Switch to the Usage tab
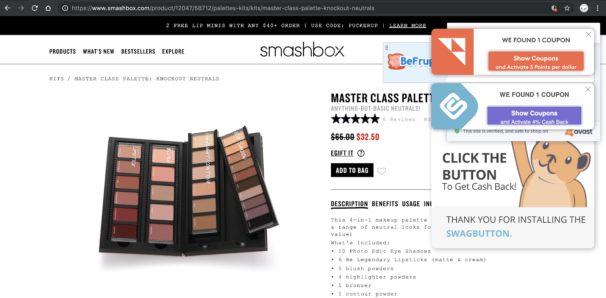The height and width of the screenshot is (298, 606). click(x=411, y=204)
